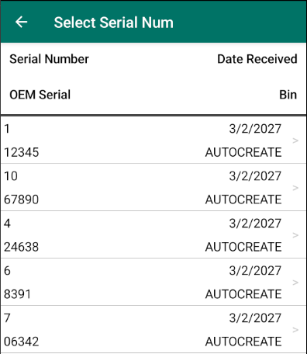Image resolution: width=307 pixels, height=354 pixels.
Task: Select the row with OEM serial 06342
Action: [153, 329]
